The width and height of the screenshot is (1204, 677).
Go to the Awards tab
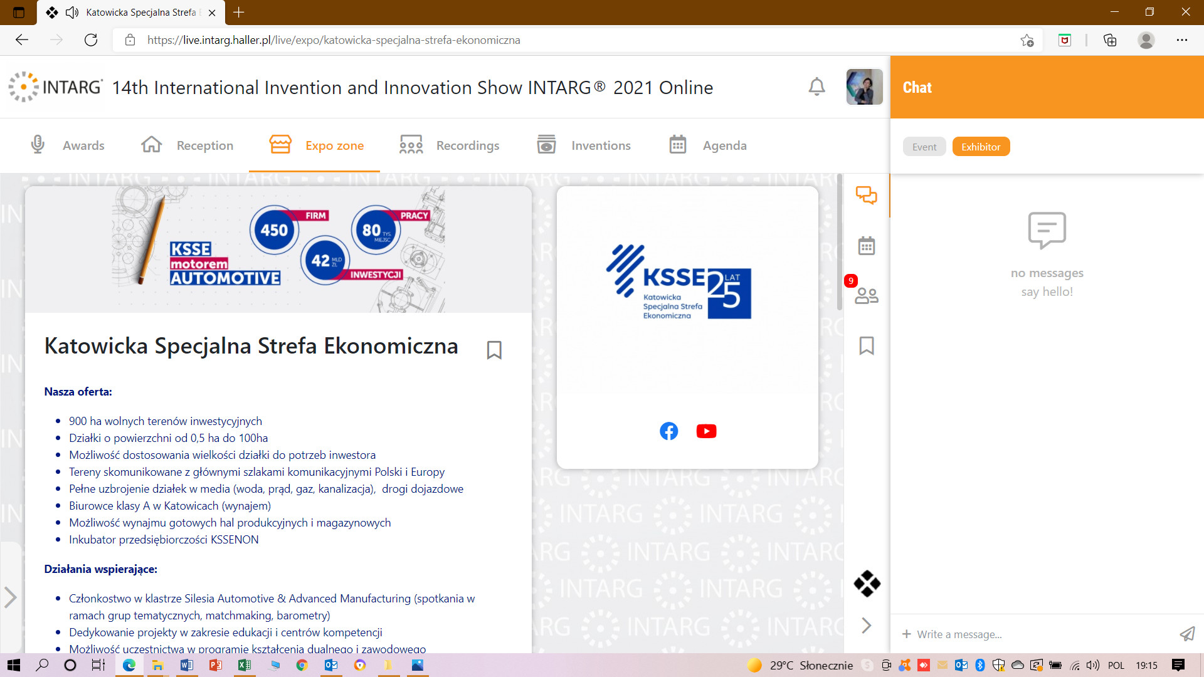[x=68, y=145]
